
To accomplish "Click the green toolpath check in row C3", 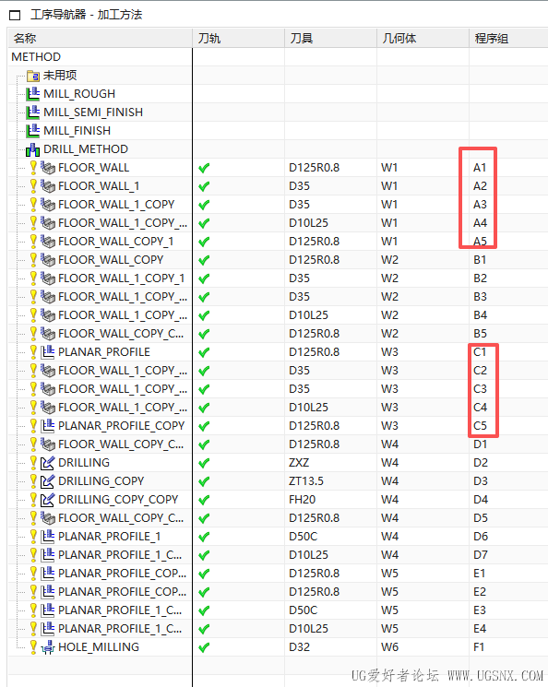I will pyautogui.click(x=204, y=389).
